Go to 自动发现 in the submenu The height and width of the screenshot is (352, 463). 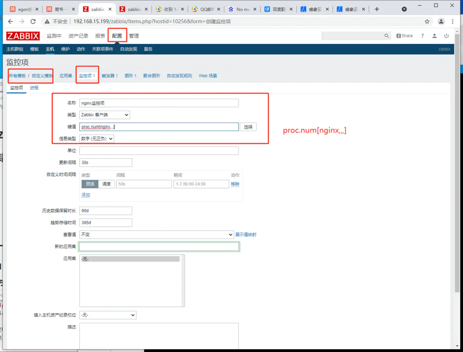click(128, 49)
